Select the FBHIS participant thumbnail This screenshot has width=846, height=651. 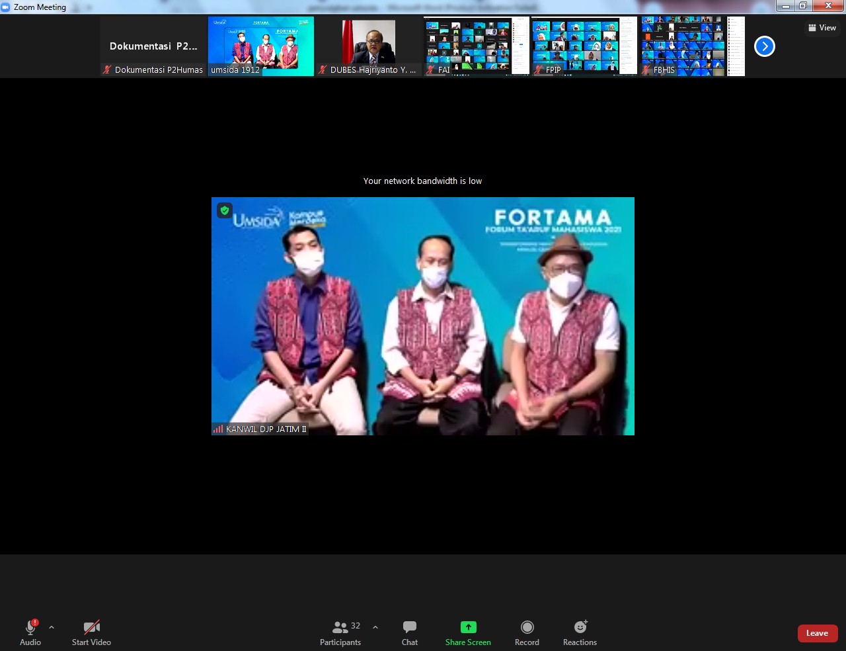click(691, 45)
